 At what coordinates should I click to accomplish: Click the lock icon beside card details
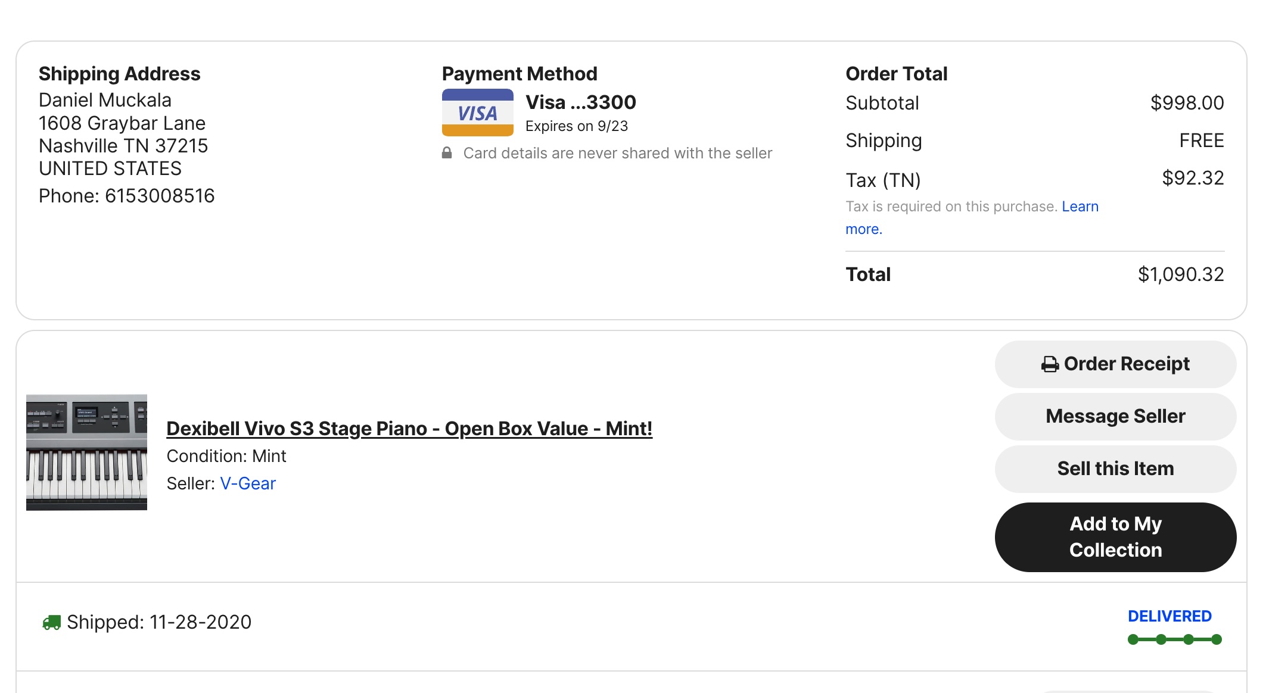coord(447,153)
